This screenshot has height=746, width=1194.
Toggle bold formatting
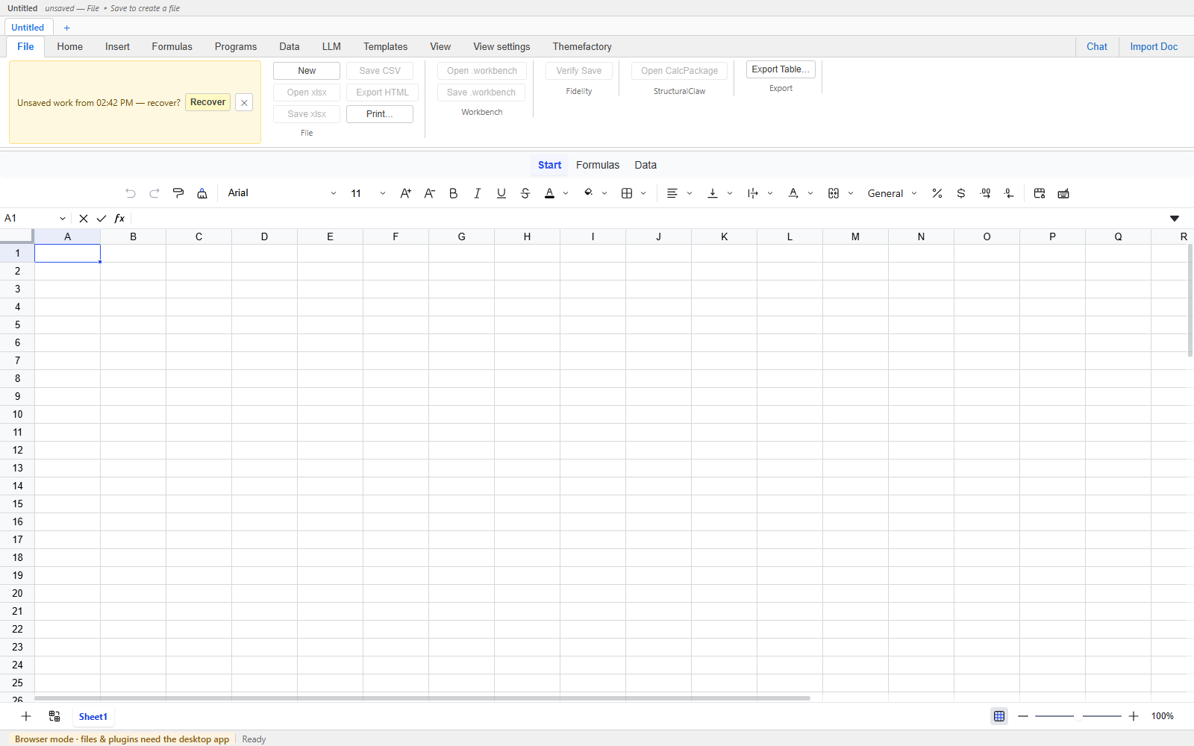[x=454, y=193]
